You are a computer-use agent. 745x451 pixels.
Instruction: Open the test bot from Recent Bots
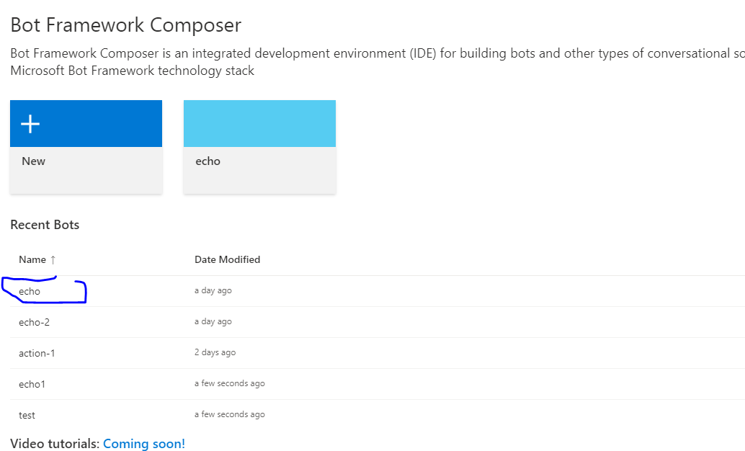27,415
